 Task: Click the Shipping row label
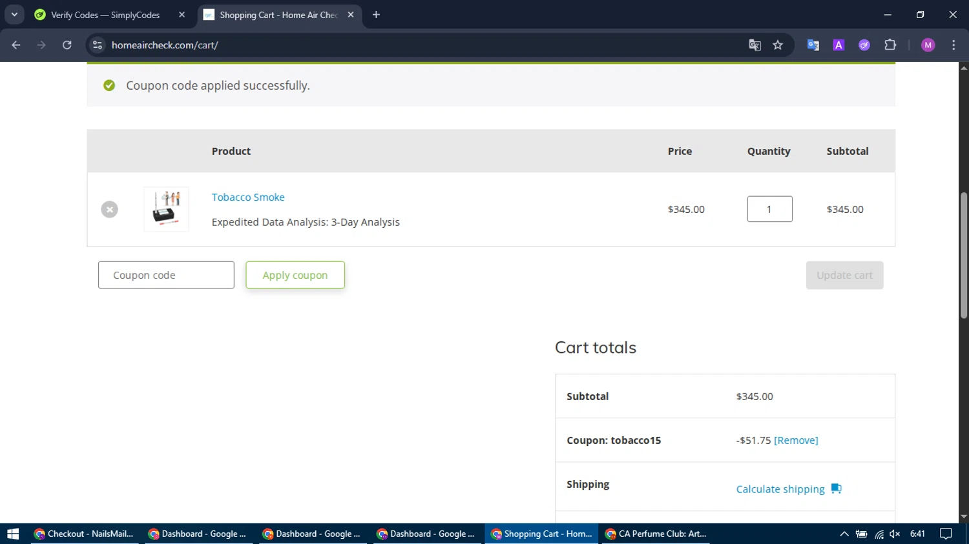[588, 484]
